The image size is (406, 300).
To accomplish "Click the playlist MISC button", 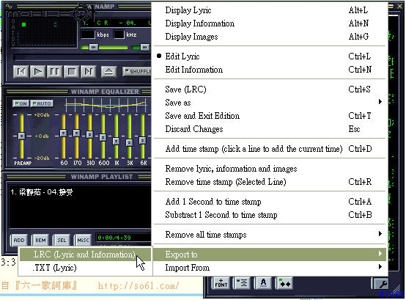I will (x=83, y=240).
